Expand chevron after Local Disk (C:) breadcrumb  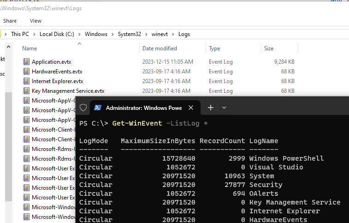79,34
